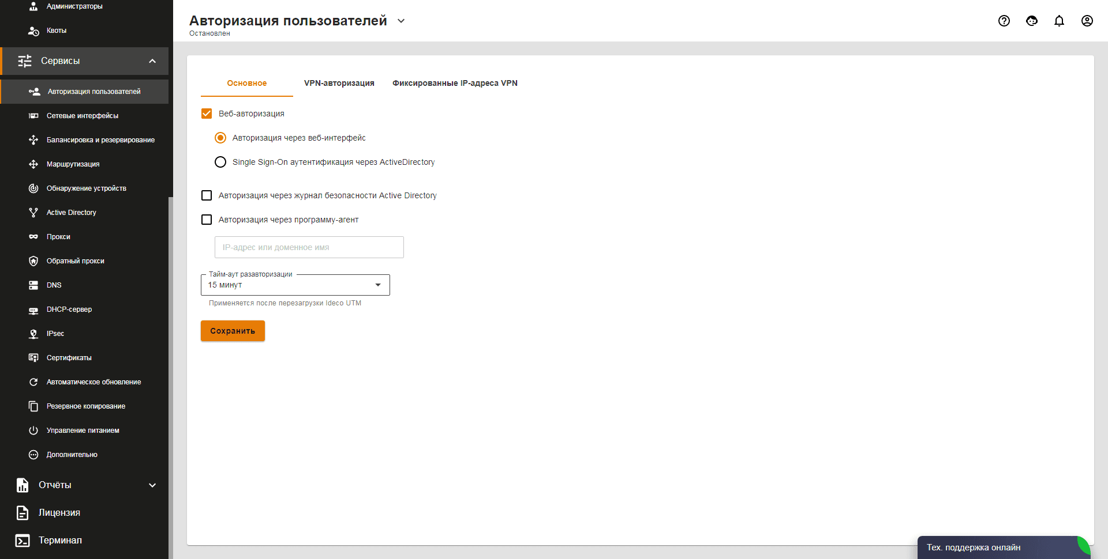The width and height of the screenshot is (1108, 559).
Task: Click the DHCP-сервер icon
Action: 33,310
